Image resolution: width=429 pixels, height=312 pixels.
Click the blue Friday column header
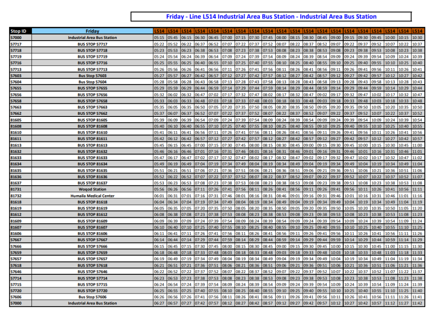coord(92,31)
